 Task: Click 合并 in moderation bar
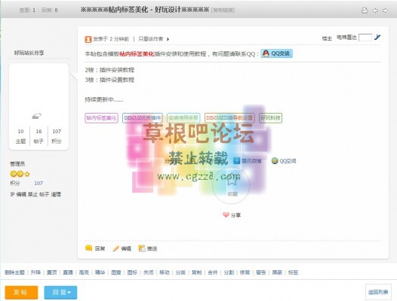213,272
